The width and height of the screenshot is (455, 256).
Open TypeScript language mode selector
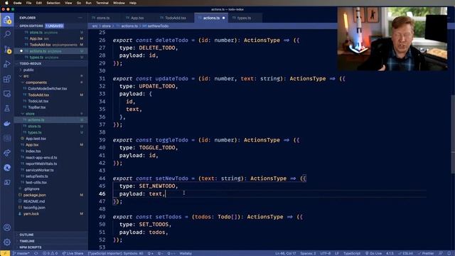click(x=352, y=253)
